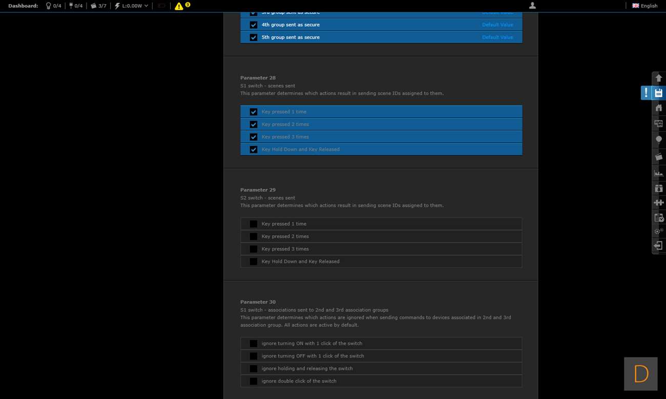Screen dimensions: 666x399
Task: Click the Parameter 28 scene IDs description text
Action: coord(342,93)
